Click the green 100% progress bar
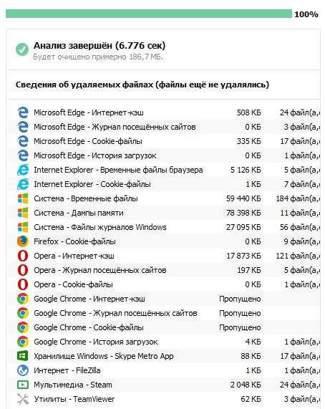This screenshot has width=325, height=409. coord(149,14)
